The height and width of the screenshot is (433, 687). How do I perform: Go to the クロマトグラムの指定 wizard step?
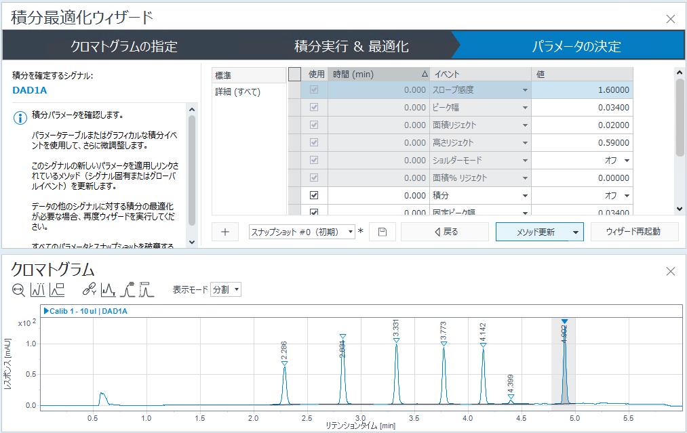coord(124,46)
